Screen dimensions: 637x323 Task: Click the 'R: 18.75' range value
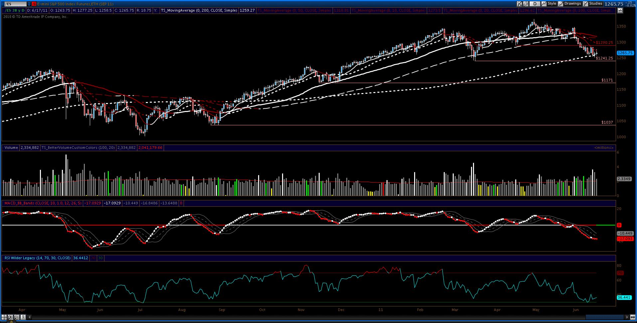(144, 10)
